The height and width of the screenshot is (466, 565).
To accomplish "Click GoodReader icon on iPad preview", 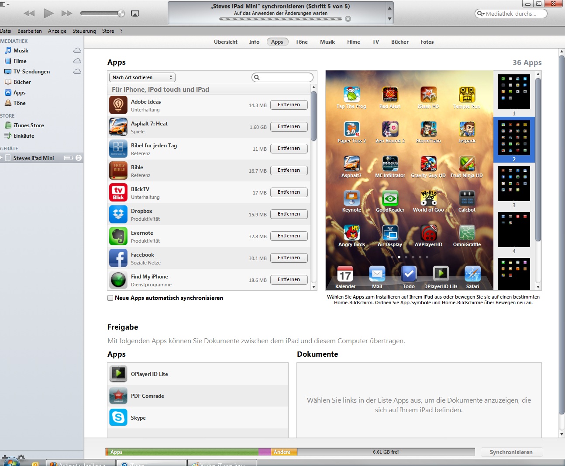I will [x=390, y=199].
